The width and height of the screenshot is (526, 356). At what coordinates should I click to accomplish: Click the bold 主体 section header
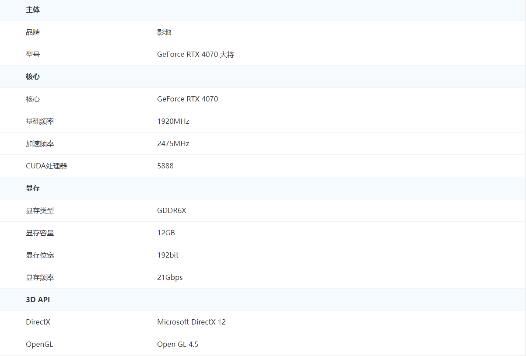pyautogui.click(x=33, y=10)
